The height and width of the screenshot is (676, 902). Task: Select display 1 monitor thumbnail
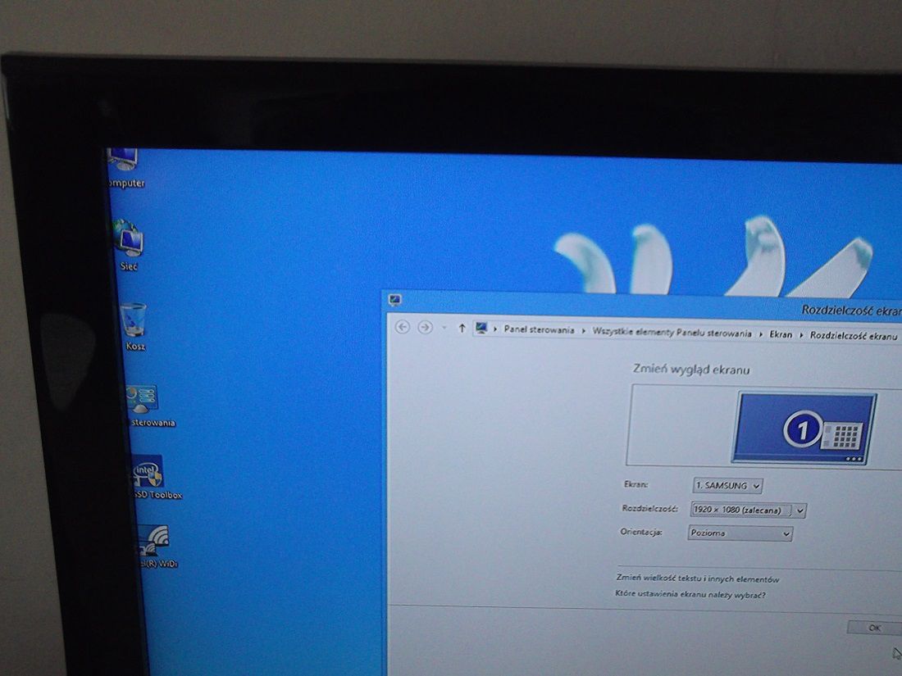click(x=804, y=429)
